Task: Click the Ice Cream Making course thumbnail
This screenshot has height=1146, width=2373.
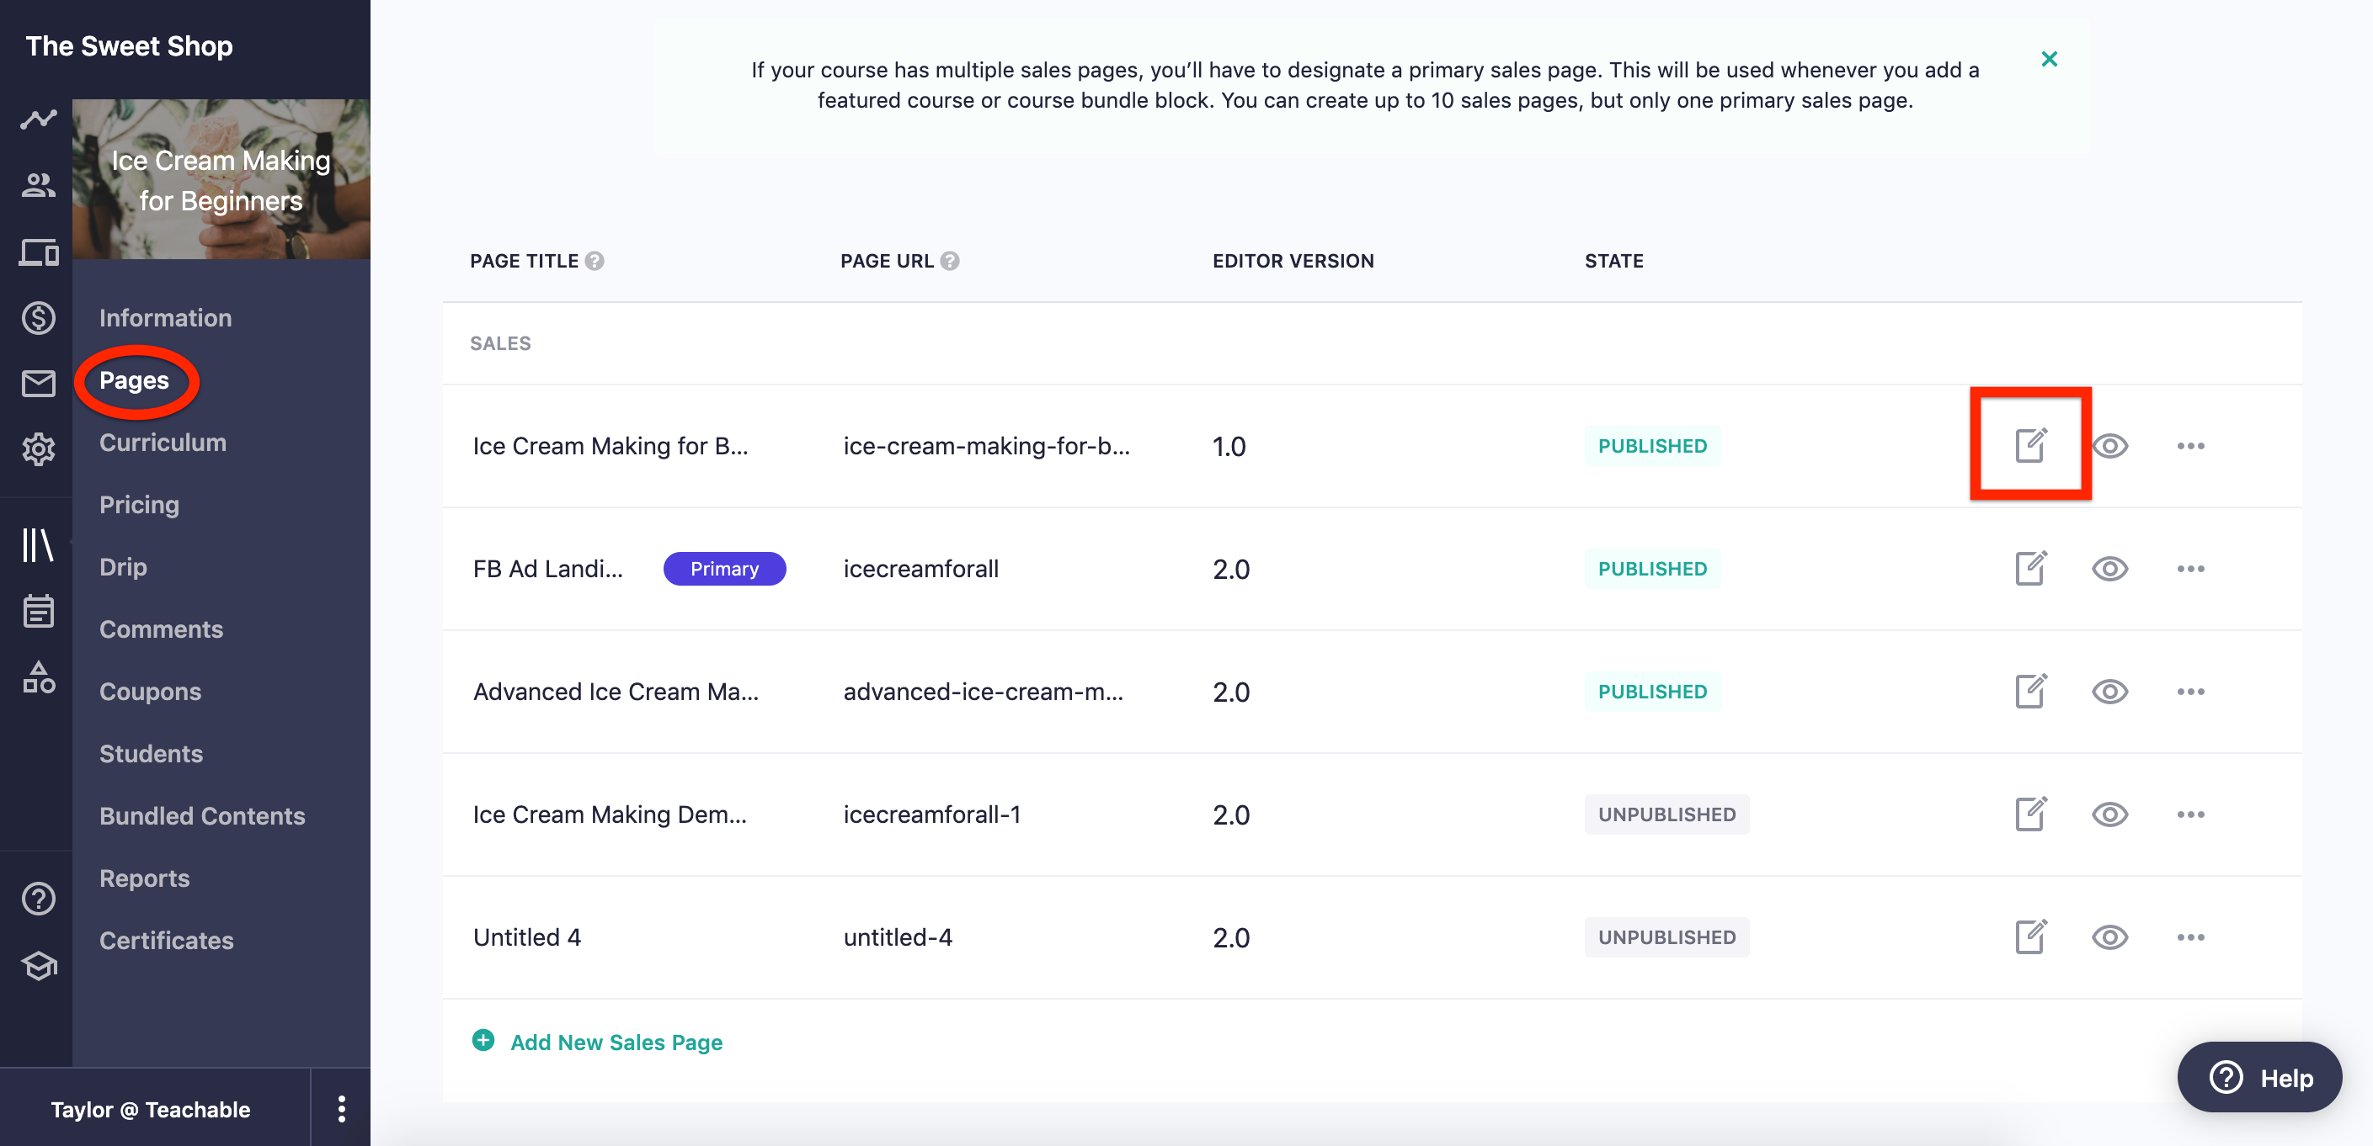Action: tap(221, 179)
